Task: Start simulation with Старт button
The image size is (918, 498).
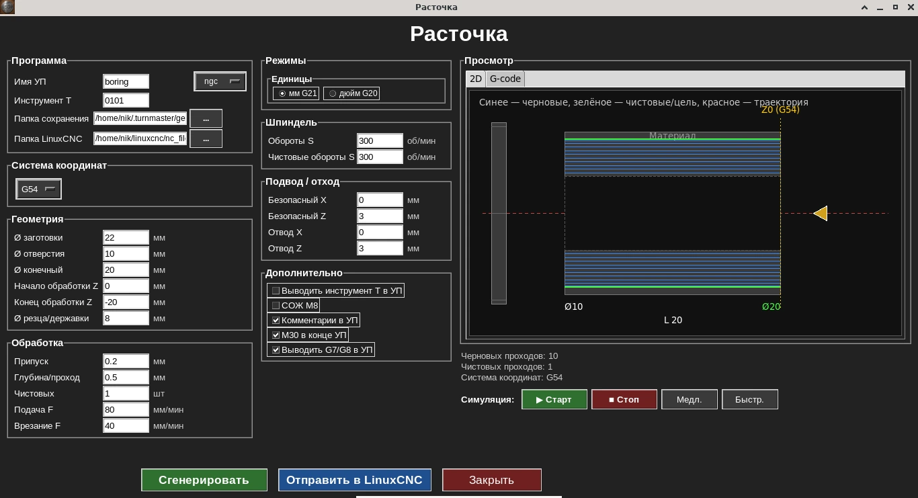Action: tap(554, 399)
